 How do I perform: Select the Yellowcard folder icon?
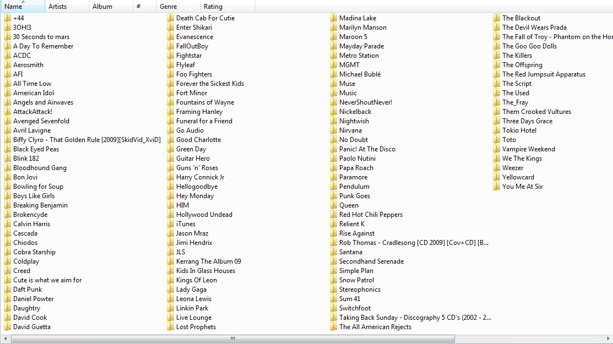496,177
